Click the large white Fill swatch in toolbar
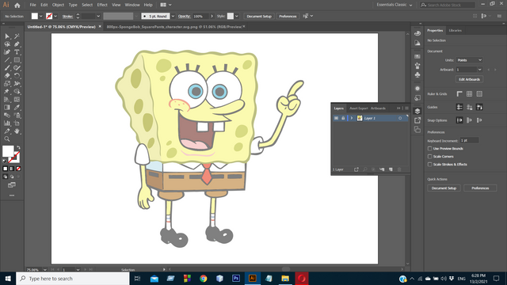 coord(7,150)
